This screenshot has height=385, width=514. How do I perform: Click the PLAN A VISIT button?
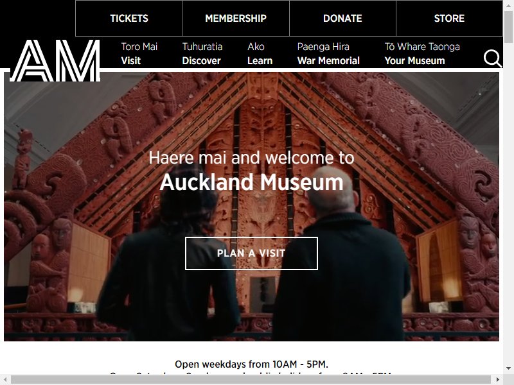[x=251, y=253]
